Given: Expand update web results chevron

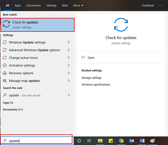Looking at the screenshot, I should tap(69, 95).
